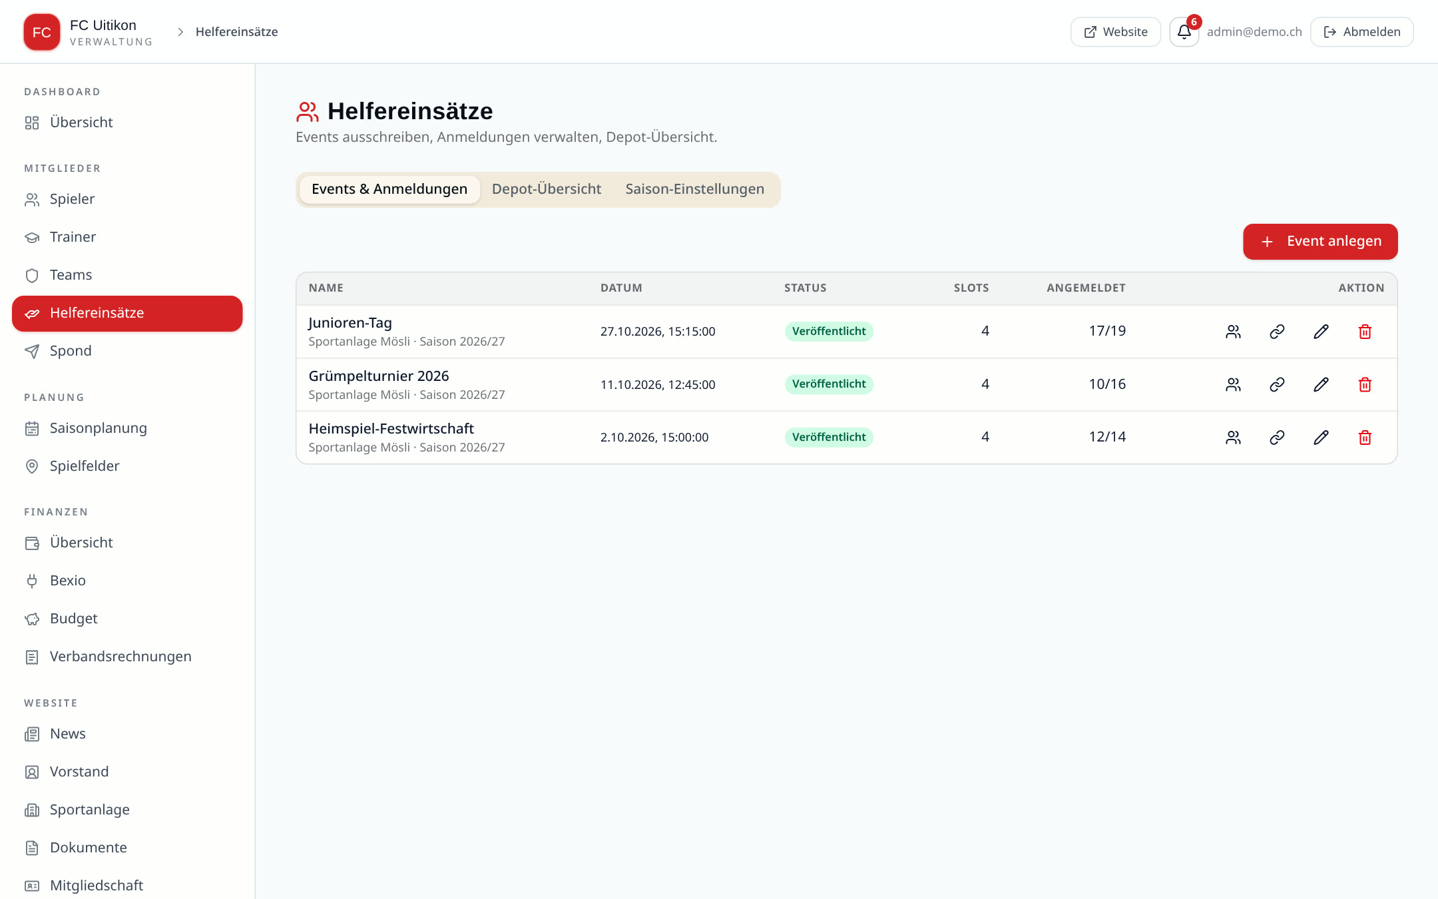1438x899 pixels.
Task: Delete the Grümpelturnier 2026 event
Action: pos(1365,384)
